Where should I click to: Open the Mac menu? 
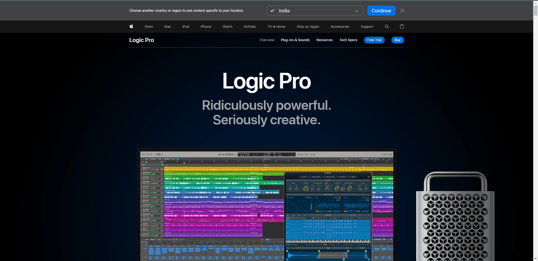pos(168,27)
